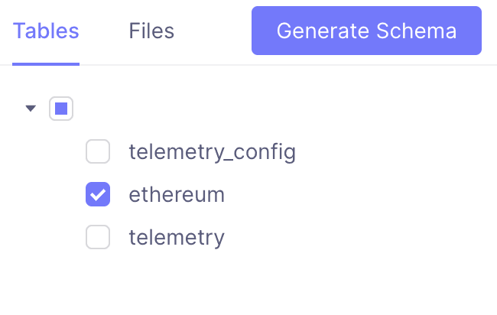Screen dimensions: 497x315
Task: Fold the tree using the down-pointing arrow
Action: point(31,109)
